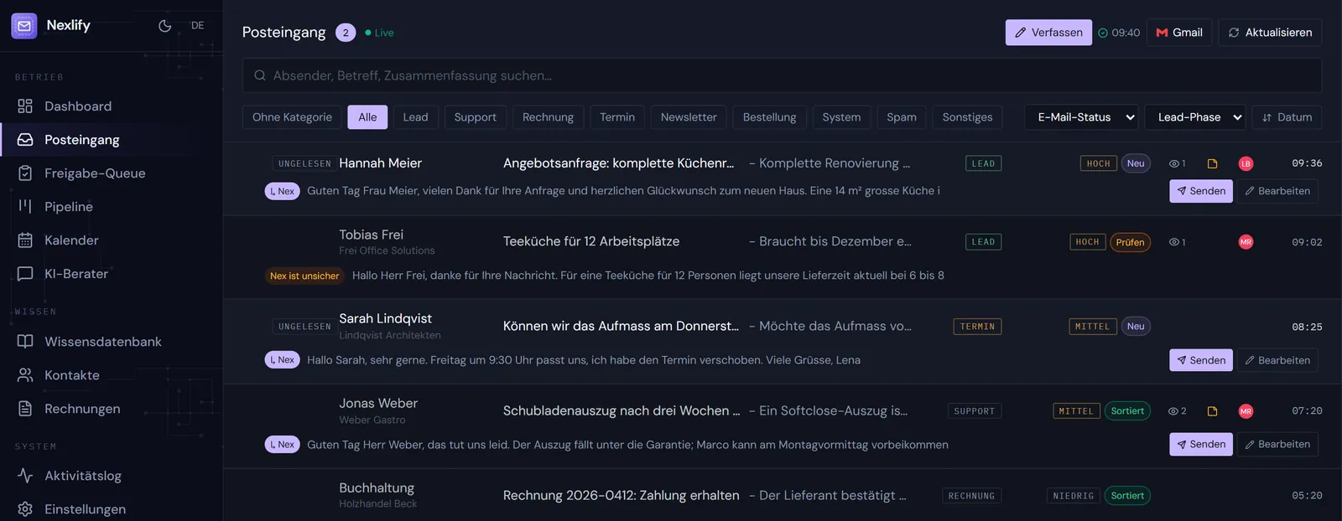Filter emails by Rechnung category

tap(548, 117)
